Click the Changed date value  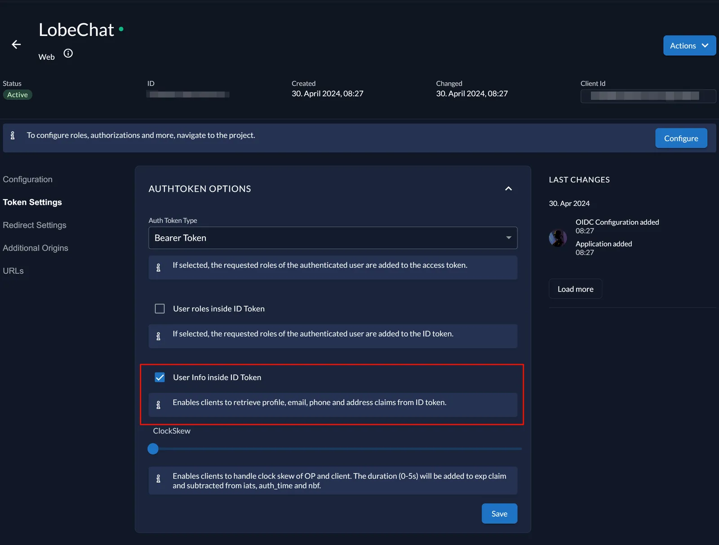tap(472, 93)
